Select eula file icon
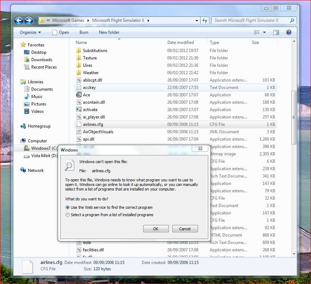The height and width of the screenshot is (284, 311). [x=79, y=243]
